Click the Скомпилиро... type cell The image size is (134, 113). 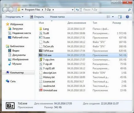[101, 60]
